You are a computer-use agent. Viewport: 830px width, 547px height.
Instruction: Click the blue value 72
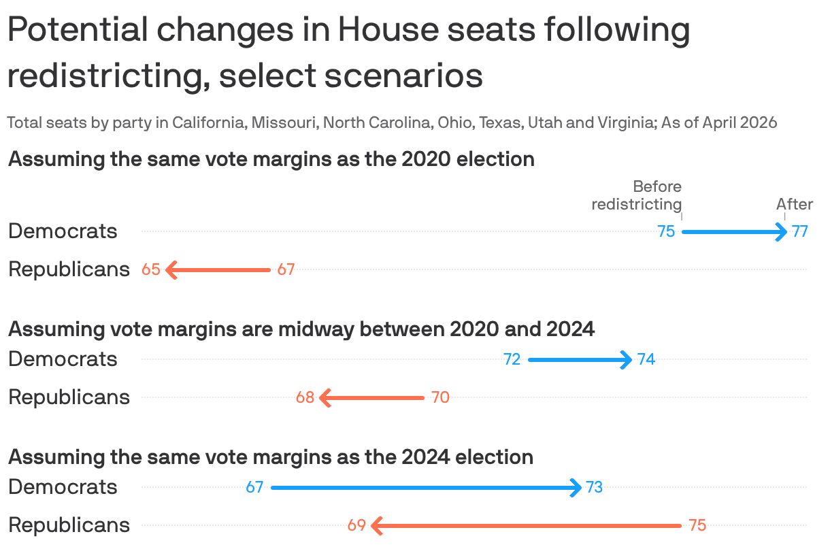512,359
